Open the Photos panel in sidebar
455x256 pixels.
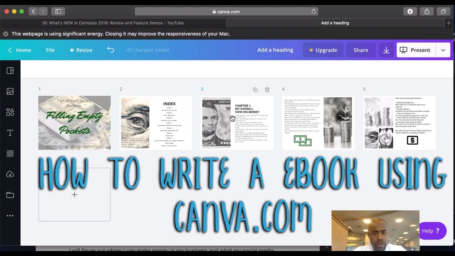point(10,91)
